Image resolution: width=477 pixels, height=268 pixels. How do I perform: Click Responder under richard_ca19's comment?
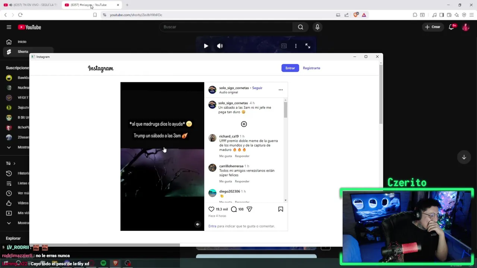[242, 156]
